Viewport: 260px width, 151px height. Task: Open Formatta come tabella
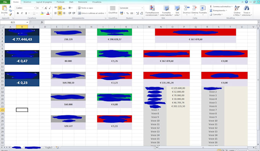pos(166,11)
